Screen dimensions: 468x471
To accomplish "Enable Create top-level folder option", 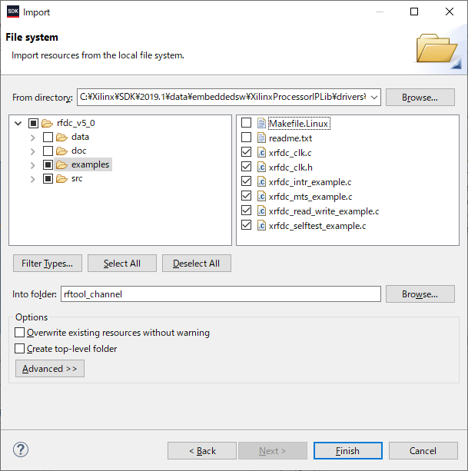I will [x=19, y=349].
